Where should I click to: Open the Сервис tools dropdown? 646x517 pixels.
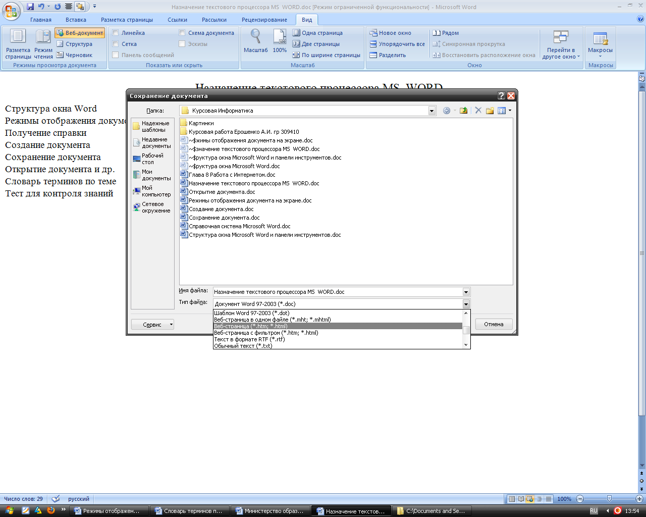click(152, 325)
